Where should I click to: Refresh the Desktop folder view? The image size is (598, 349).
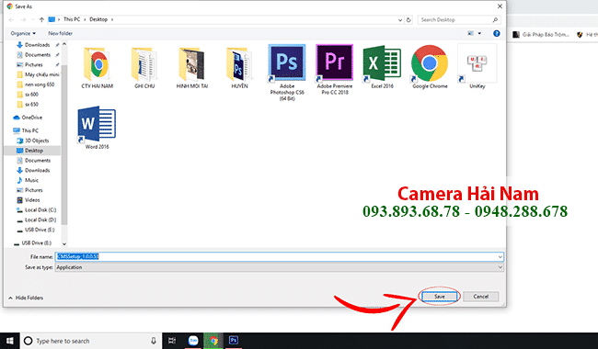click(x=408, y=20)
